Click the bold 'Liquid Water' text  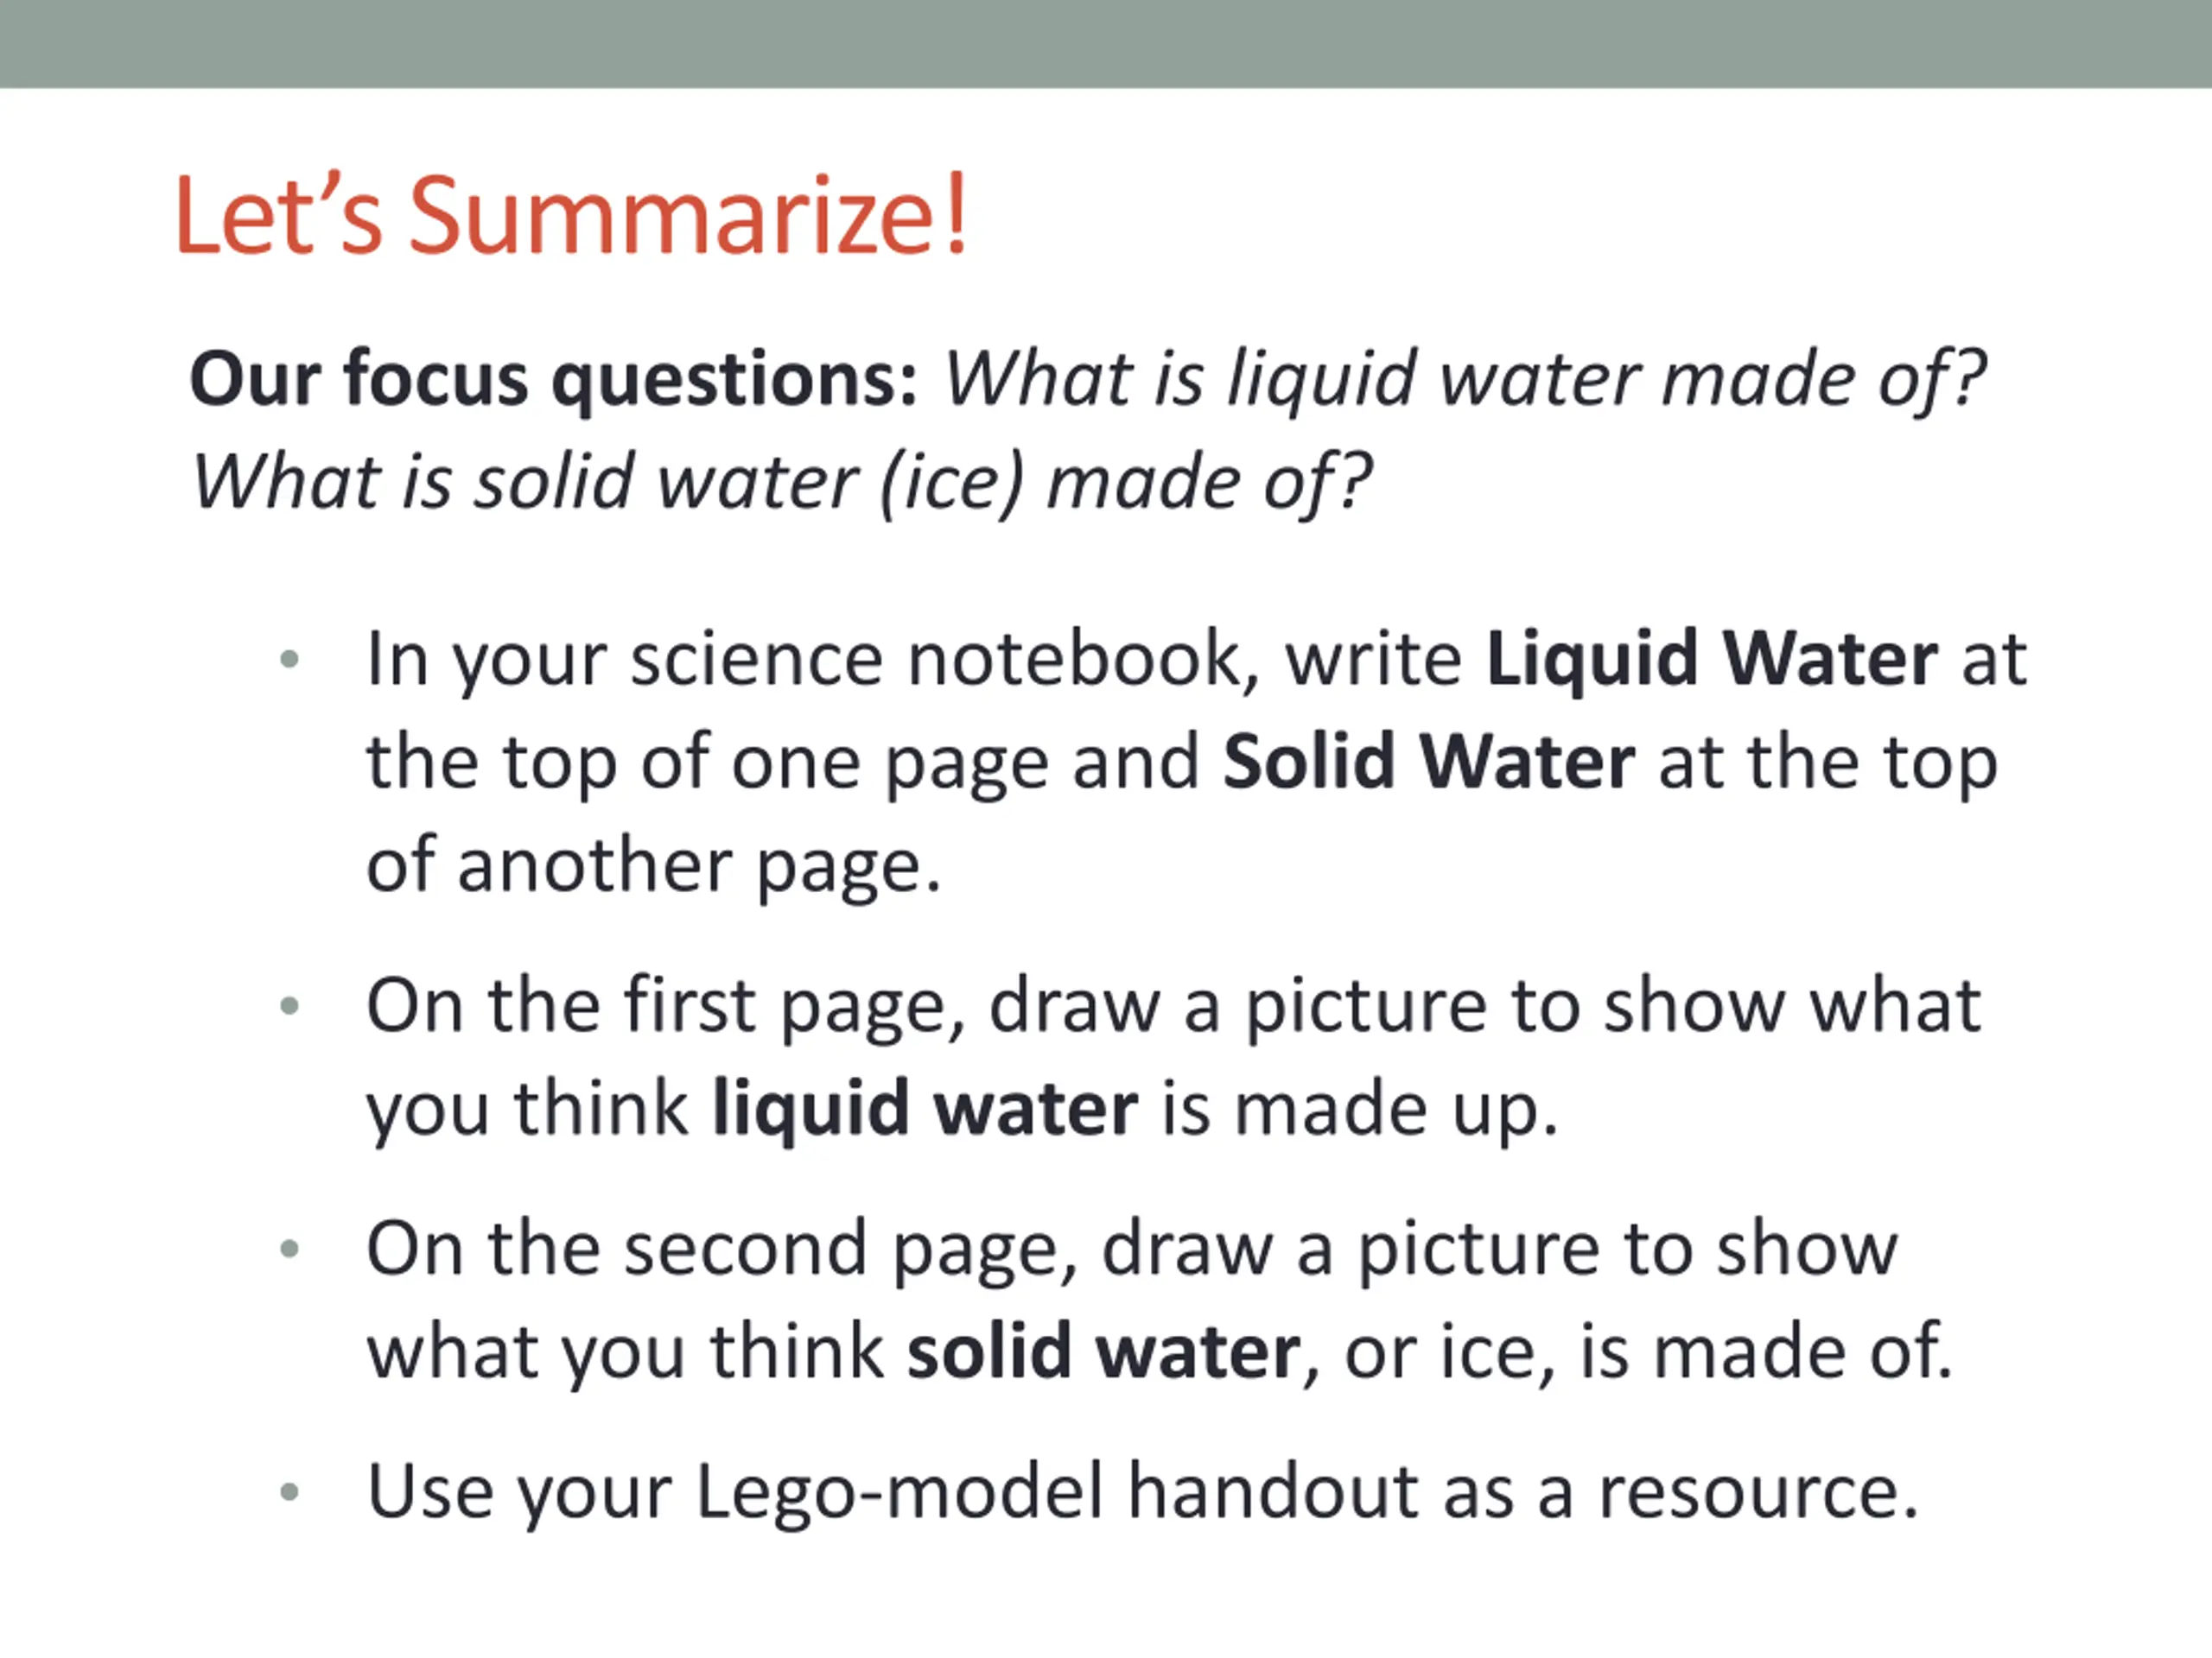click(x=1712, y=661)
